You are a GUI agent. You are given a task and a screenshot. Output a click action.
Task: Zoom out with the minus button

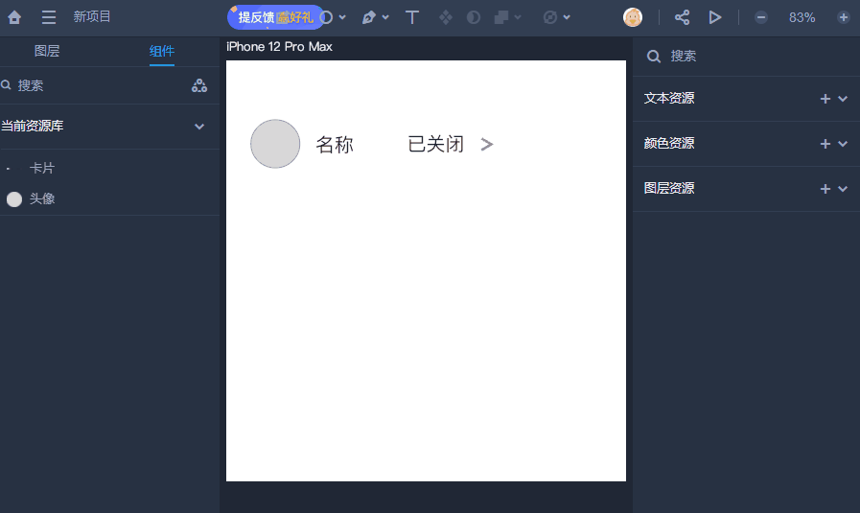point(760,17)
